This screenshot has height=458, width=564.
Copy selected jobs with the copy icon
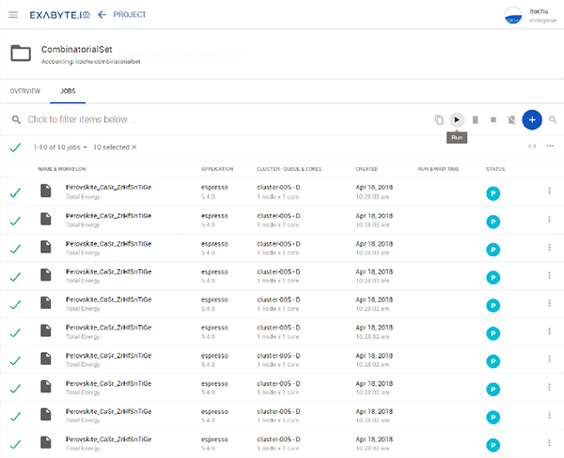[x=438, y=119]
